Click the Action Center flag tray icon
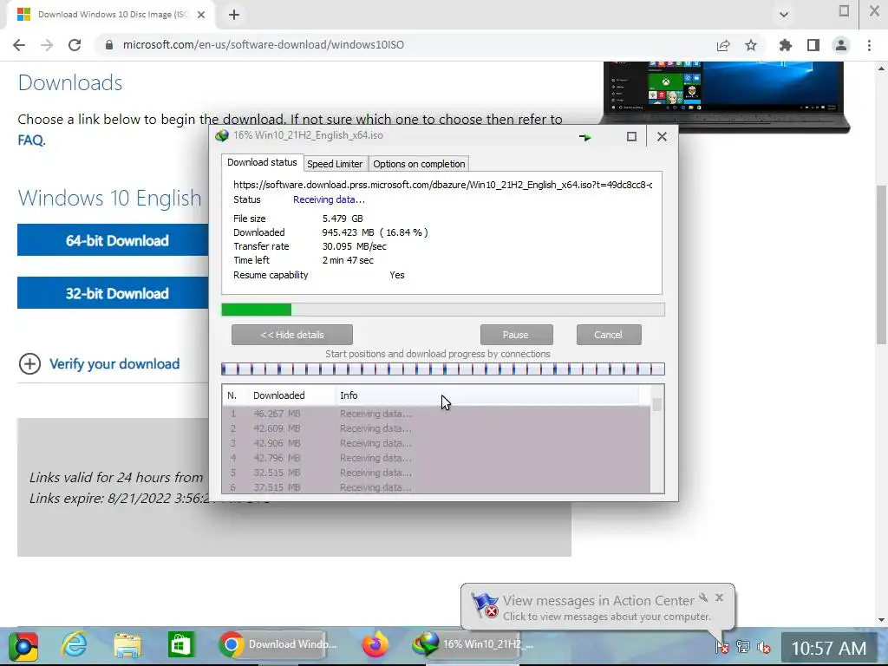Image resolution: width=888 pixels, height=666 pixels. pyautogui.click(x=722, y=646)
